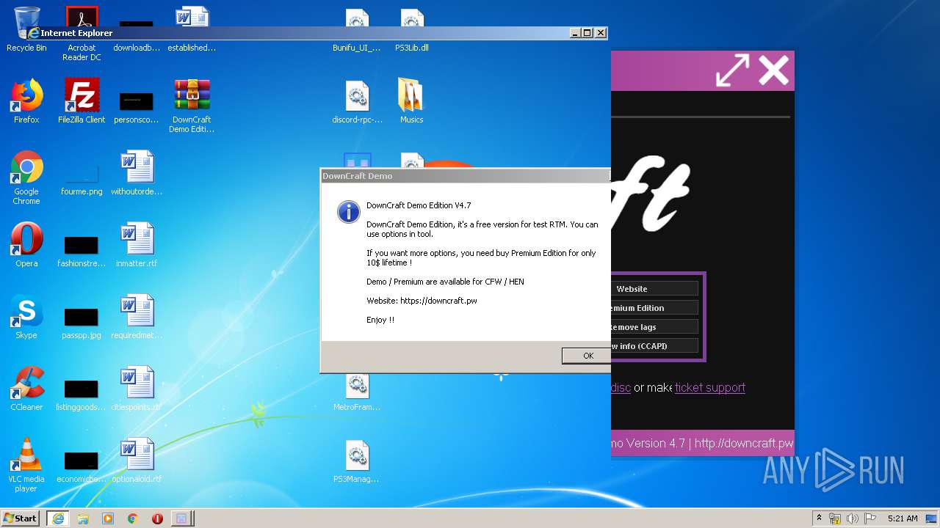Select the listinggoods file icon
The width and height of the screenshot is (940, 528).
click(82, 396)
